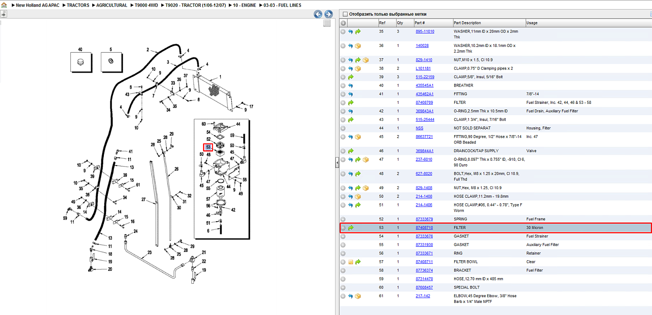Click the plus icon in Ref 54 GASKET row
This screenshot has width=652, height=315.
(x=343, y=236)
